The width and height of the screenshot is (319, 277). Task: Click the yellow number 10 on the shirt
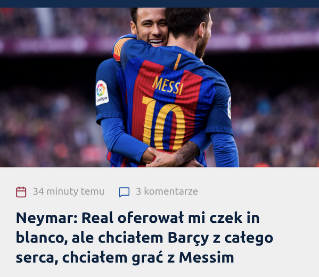tap(163, 123)
